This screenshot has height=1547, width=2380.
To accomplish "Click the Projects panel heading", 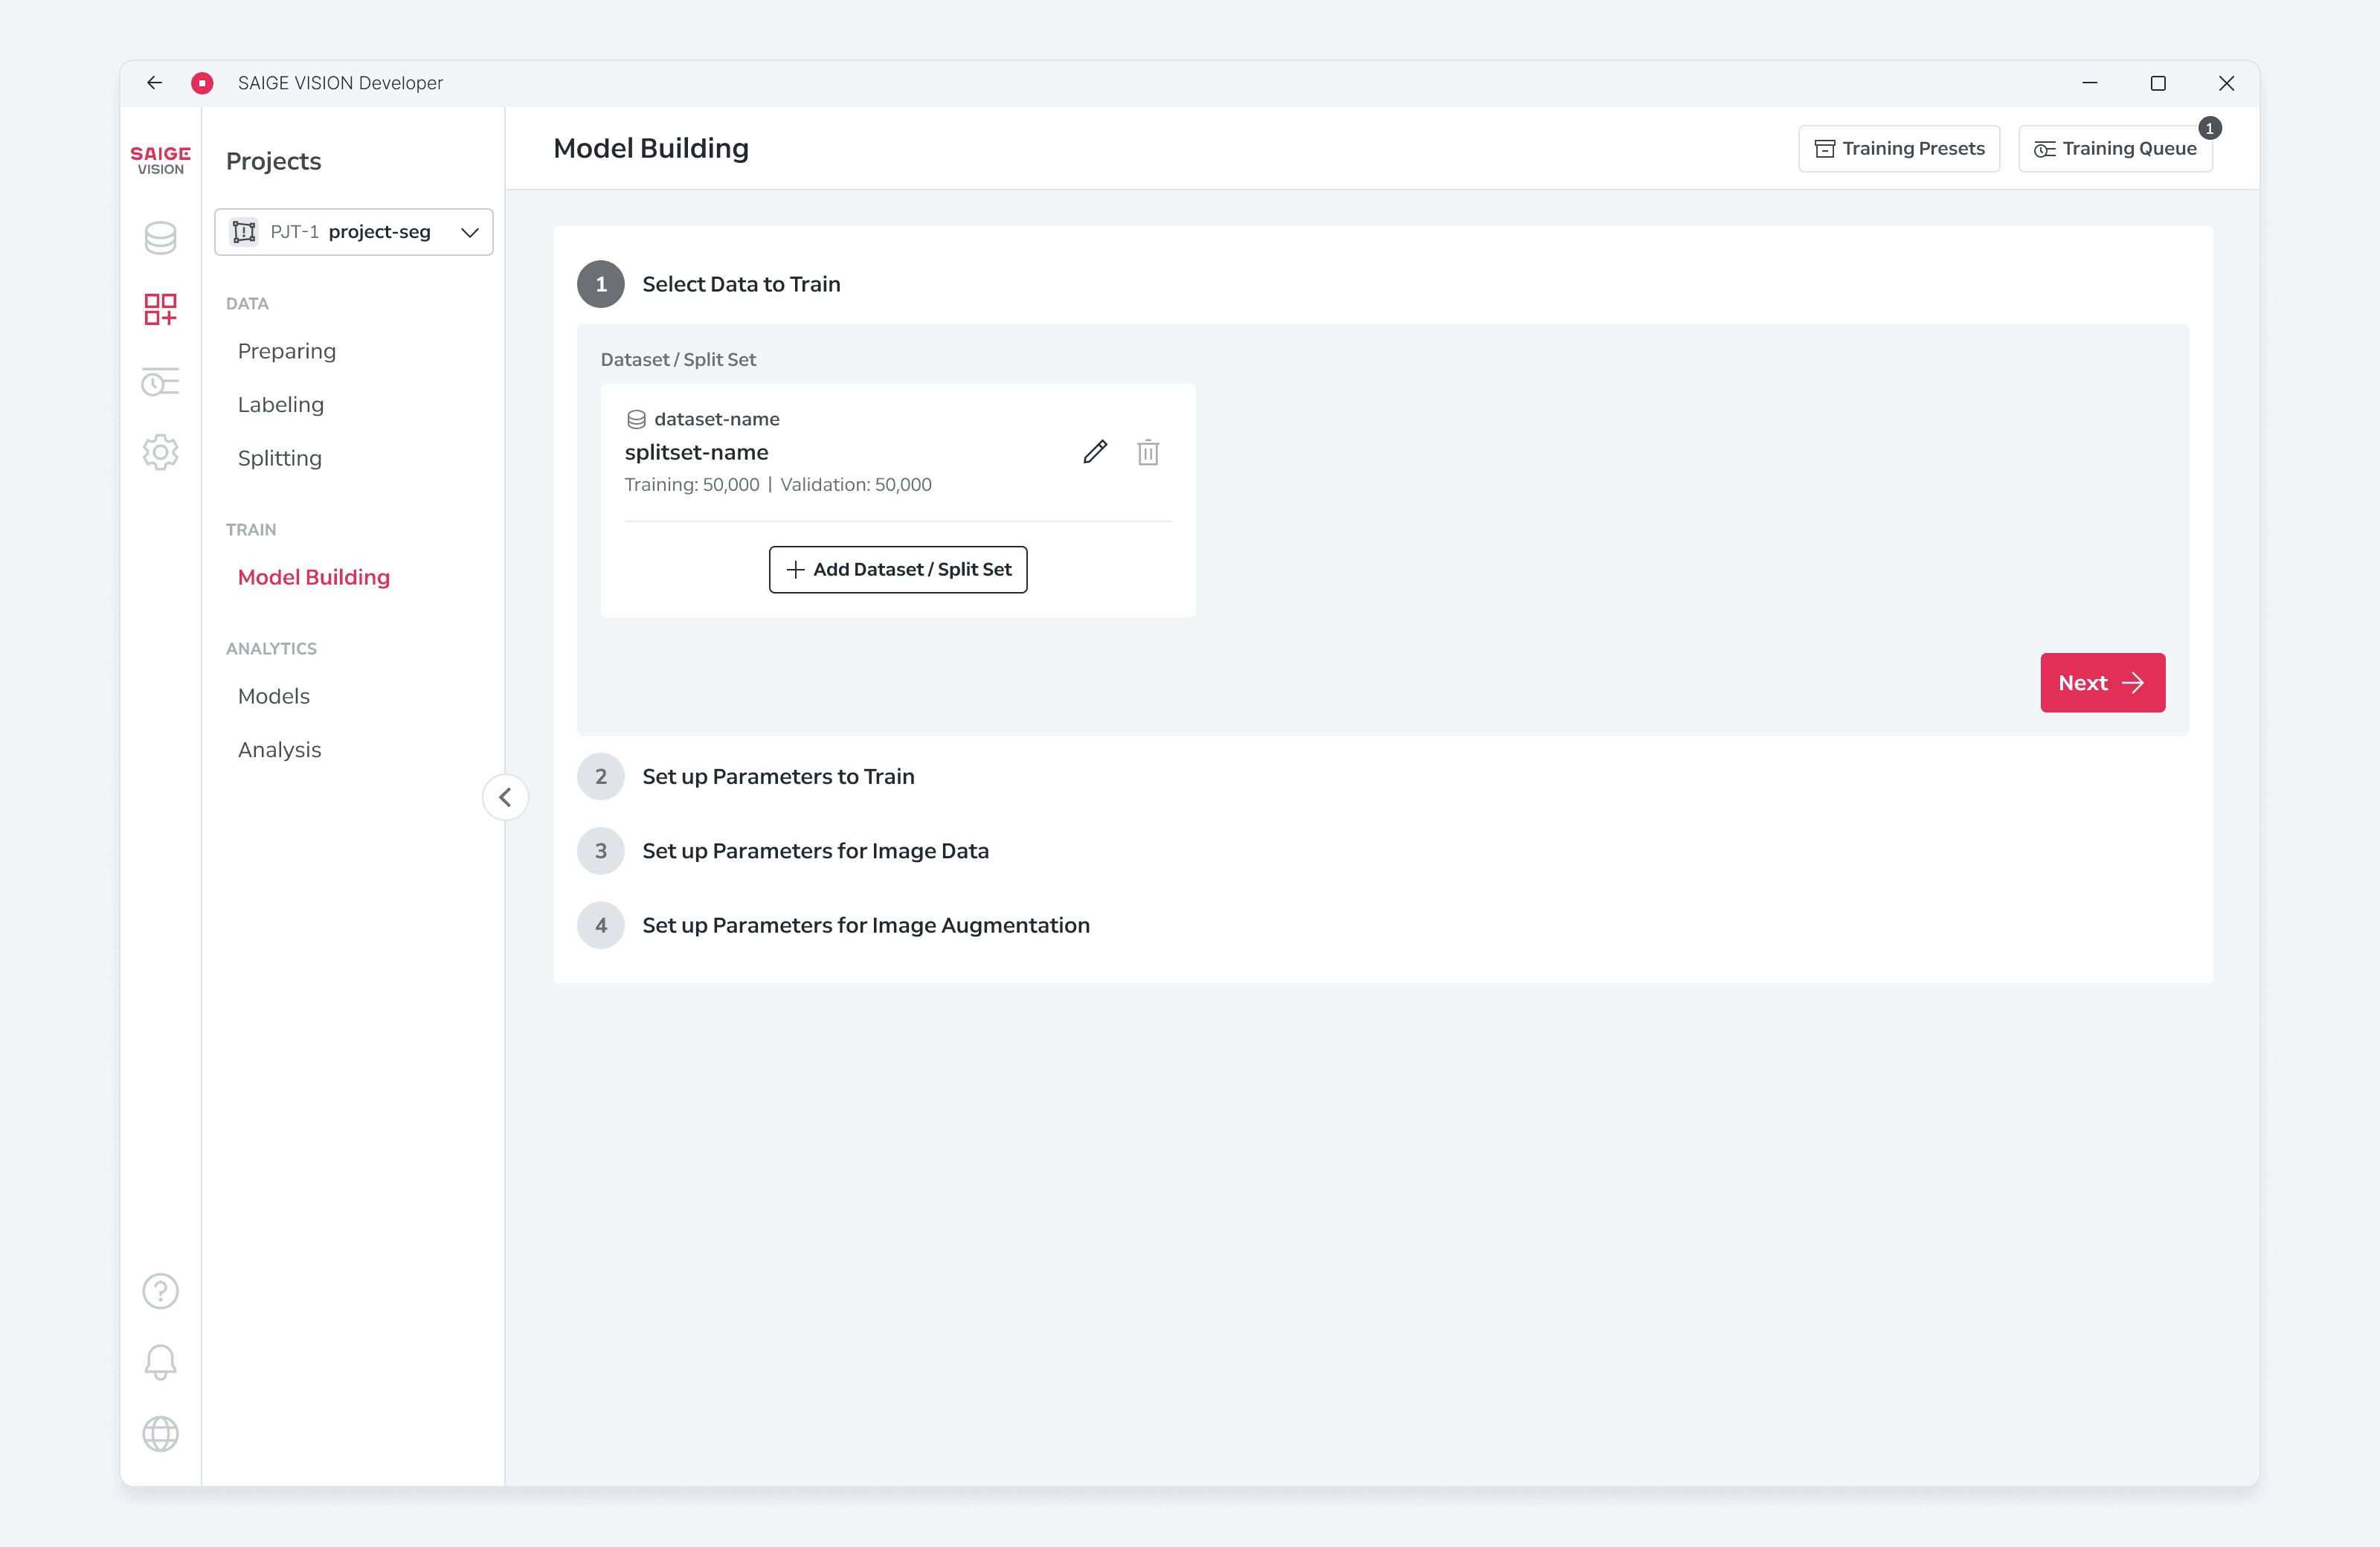I will [273, 161].
